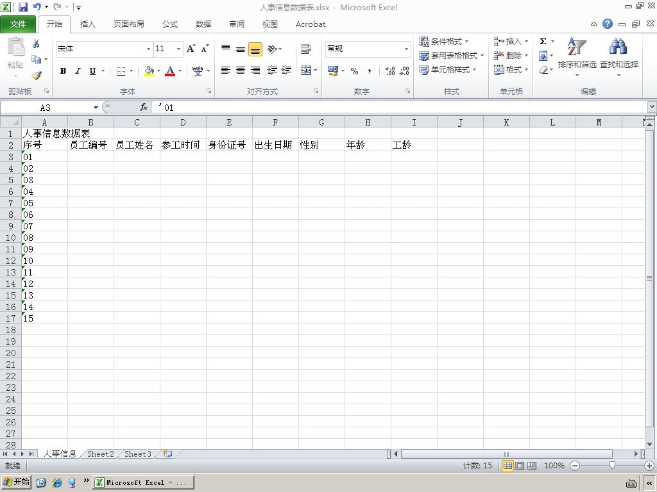The image size is (657, 492).
Task: Increase font size with large A
Action: (x=191, y=49)
